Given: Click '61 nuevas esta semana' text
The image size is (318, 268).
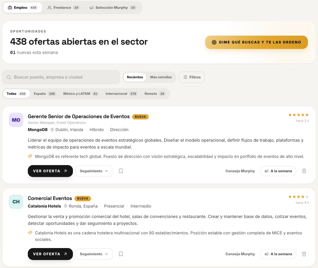Looking at the screenshot, I should 34,52.
